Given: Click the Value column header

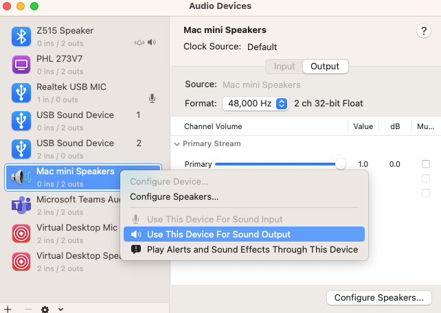Looking at the screenshot, I should [x=363, y=126].
